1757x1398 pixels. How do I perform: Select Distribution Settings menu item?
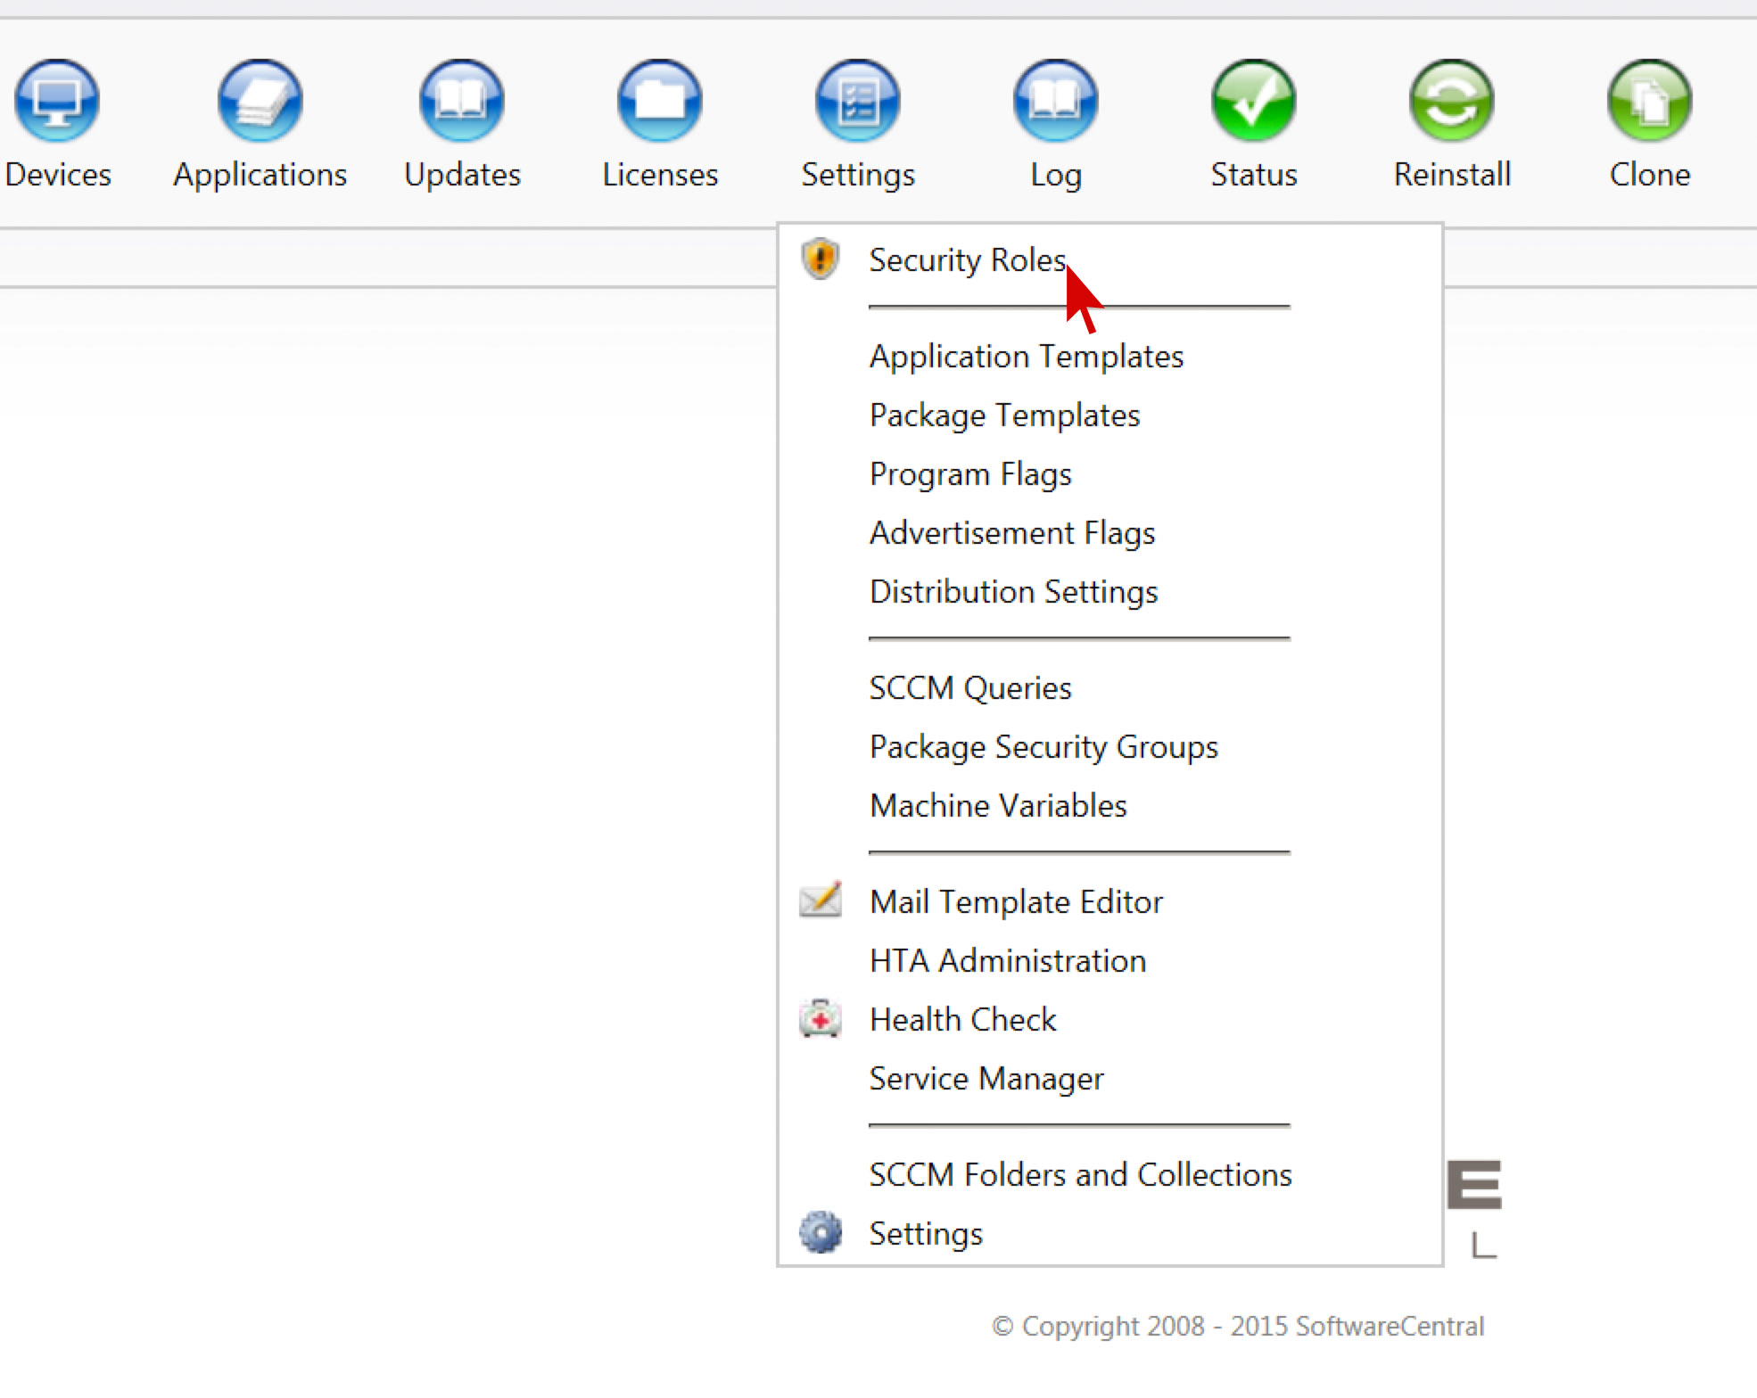(x=1014, y=592)
